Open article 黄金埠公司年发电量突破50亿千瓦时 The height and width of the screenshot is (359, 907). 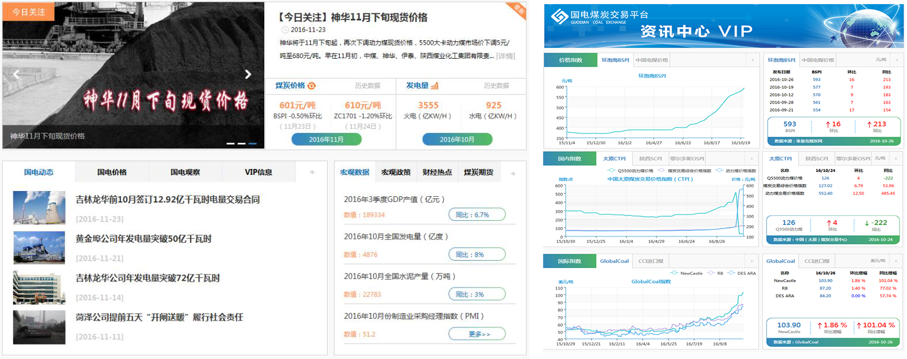click(x=143, y=239)
